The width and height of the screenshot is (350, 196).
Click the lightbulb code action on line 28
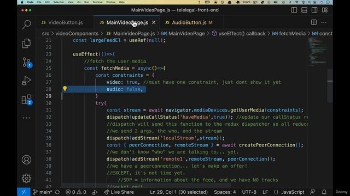click(x=65, y=89)
